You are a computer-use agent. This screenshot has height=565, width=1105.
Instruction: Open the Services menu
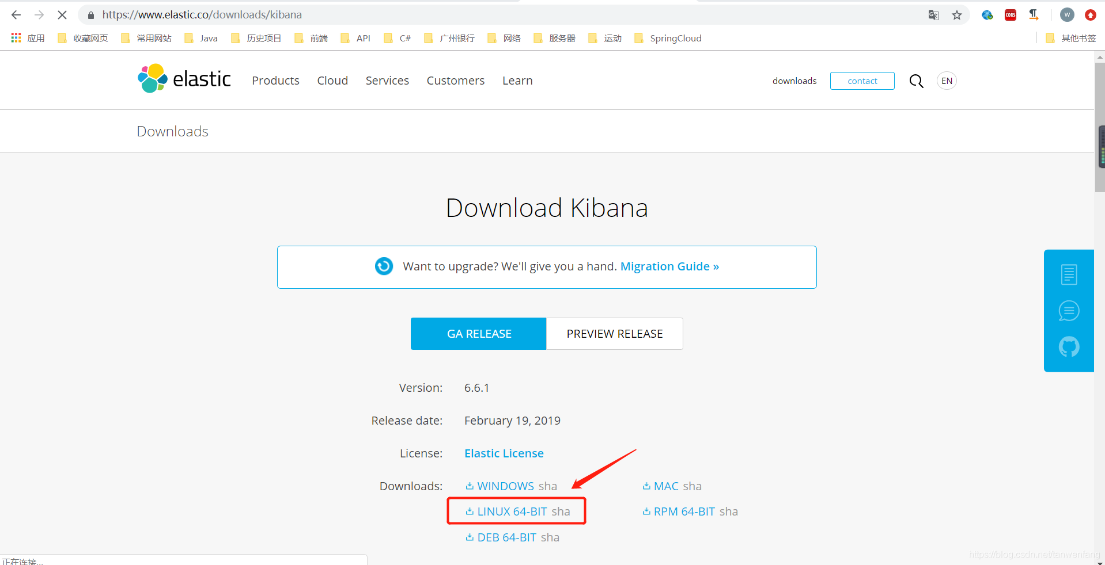coord(387,81)
